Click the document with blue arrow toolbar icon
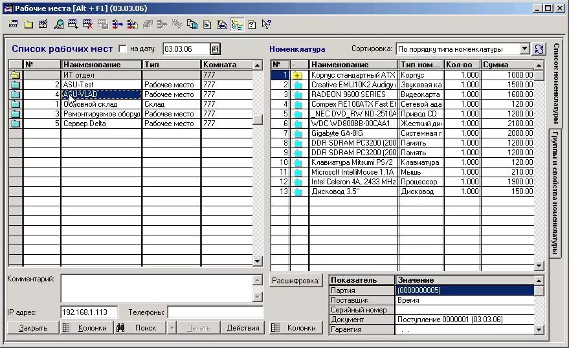 (222, 25)
